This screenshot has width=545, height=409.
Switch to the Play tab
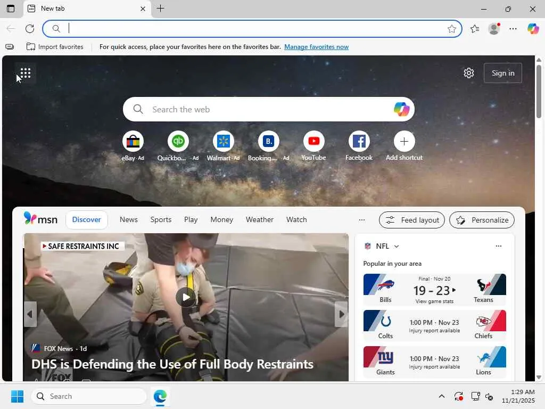click(x=191, y=220)
